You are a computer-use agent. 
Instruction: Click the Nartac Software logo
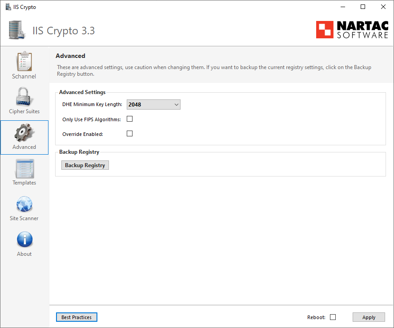tap(352, 30)
